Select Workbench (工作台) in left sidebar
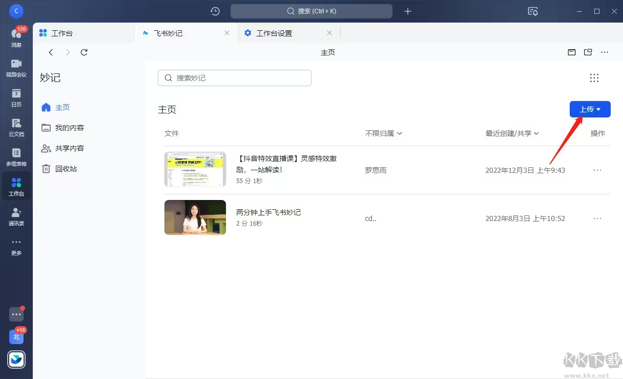Screen dimensions: 623x379 coord(16,186)
